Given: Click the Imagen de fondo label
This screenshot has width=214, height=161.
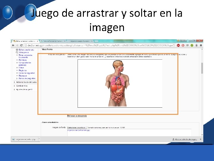Looking at the screenshot, I should tap(59, 128).
